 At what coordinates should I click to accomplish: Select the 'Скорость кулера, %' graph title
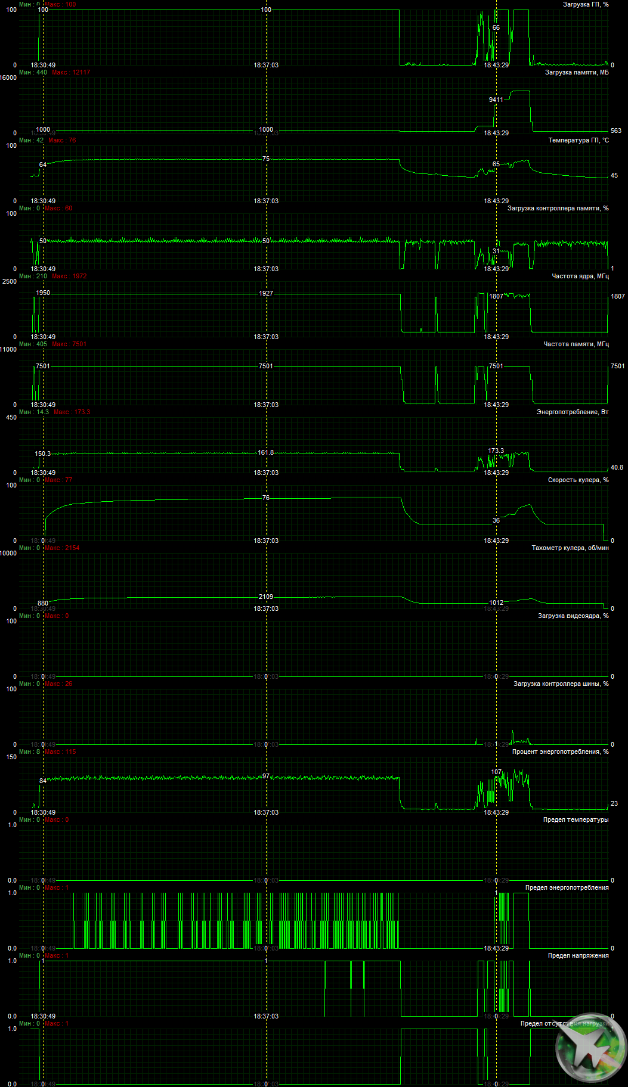[x=578, y=480]
